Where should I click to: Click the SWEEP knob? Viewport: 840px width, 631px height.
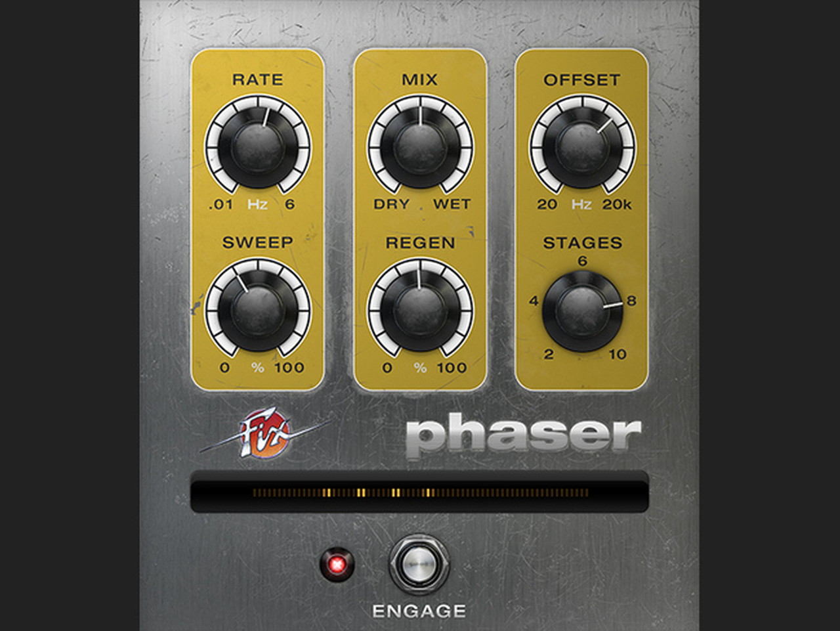[x=258, y=310]
